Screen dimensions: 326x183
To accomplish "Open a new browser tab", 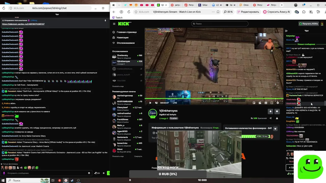I will [x=282, y=5].
